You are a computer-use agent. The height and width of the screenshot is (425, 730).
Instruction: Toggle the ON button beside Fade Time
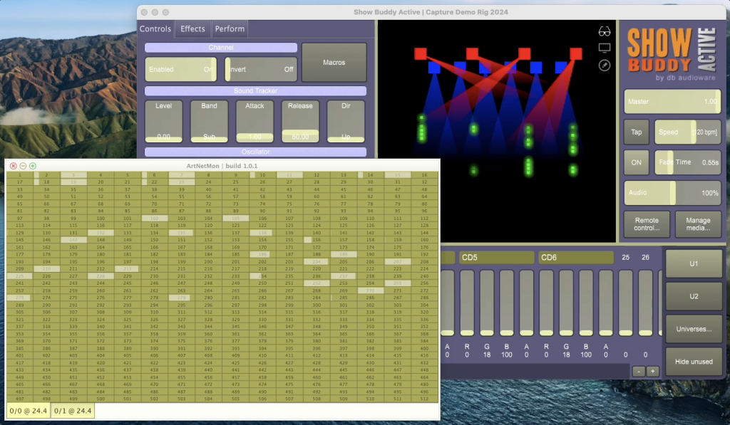click(636, 162)
